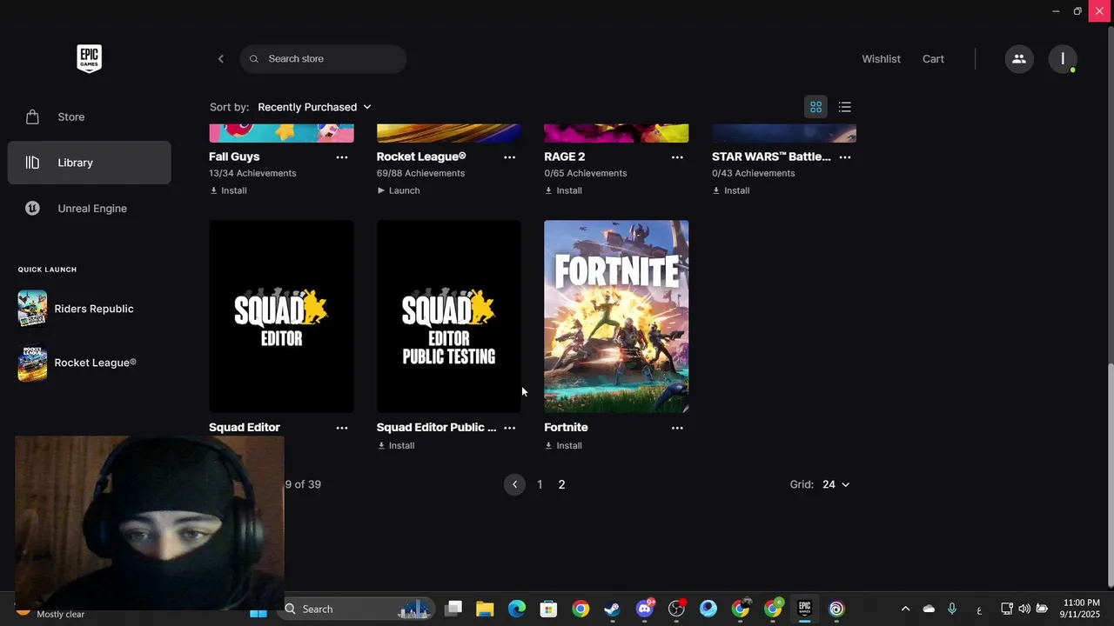The image size is (1114, 626).
Task: Open File Explorer from the taskbar
Action: coord(485,609)
